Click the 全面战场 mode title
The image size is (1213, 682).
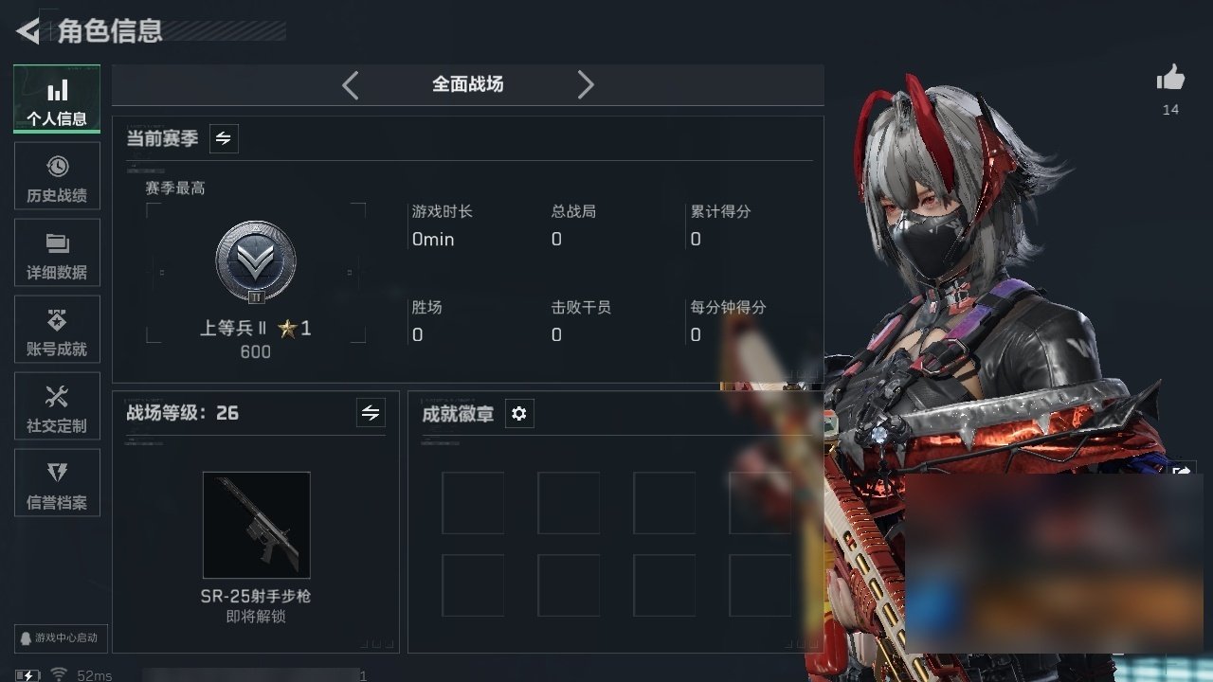[x=468, y=84]
